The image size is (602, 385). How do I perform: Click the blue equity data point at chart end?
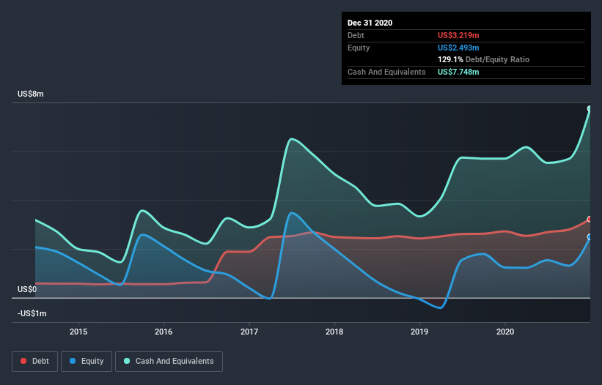pos(590,237)
